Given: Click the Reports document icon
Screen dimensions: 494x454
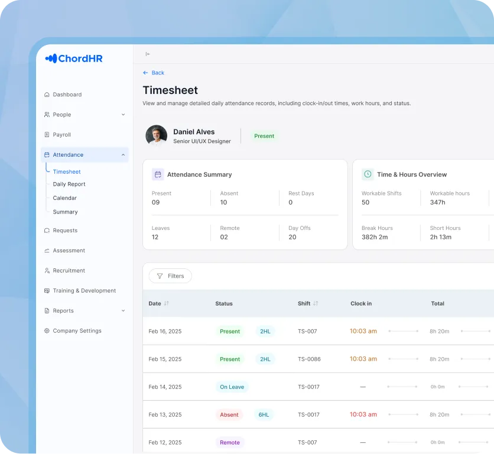Looking at the screenshot, I should (x=47, y=310).
